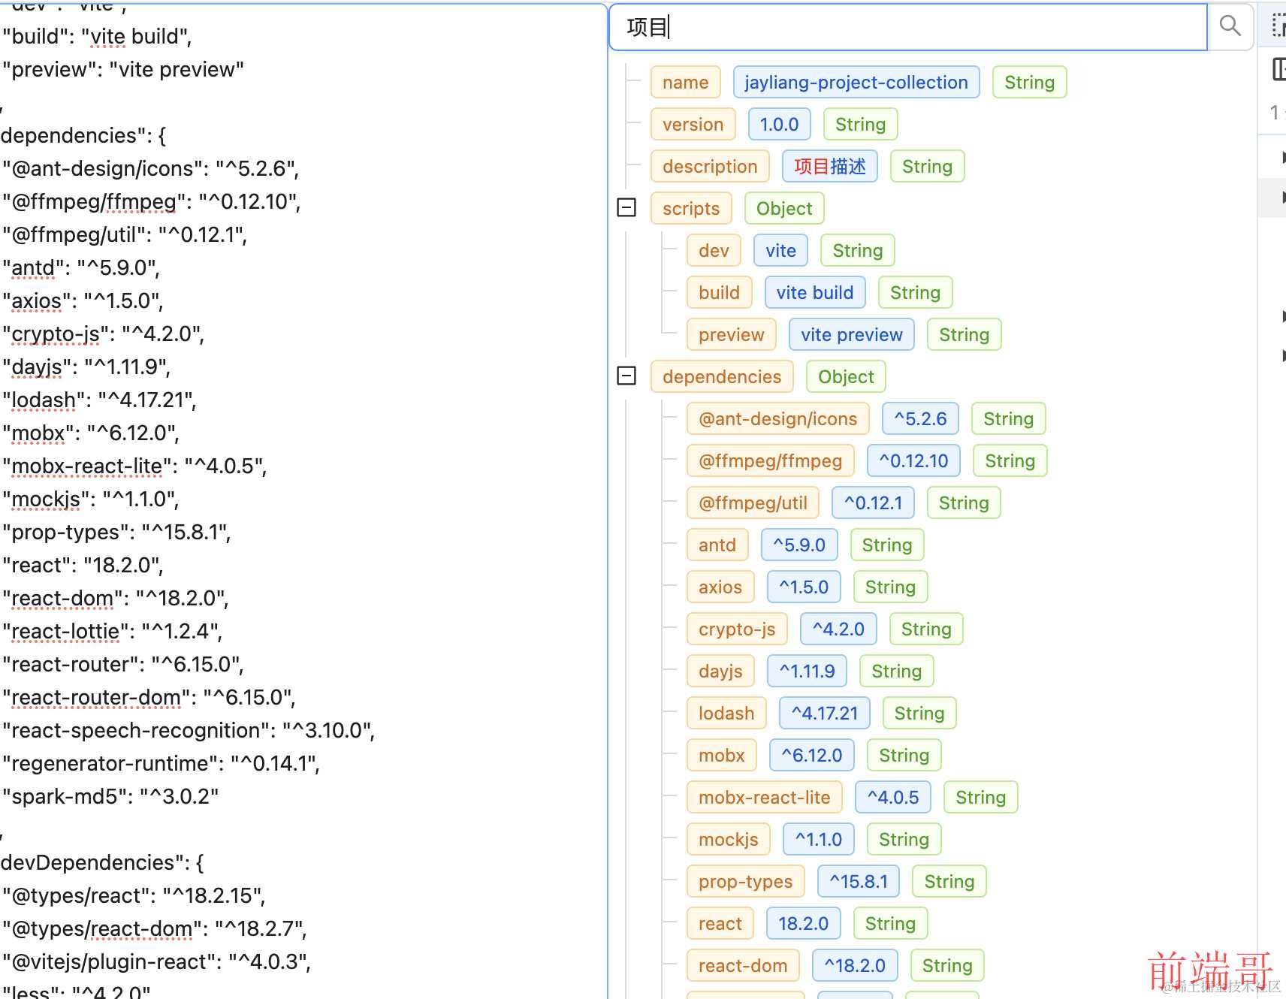
Task: Click the 18.2.0 value beside react
Action: (x=804, y=923)
